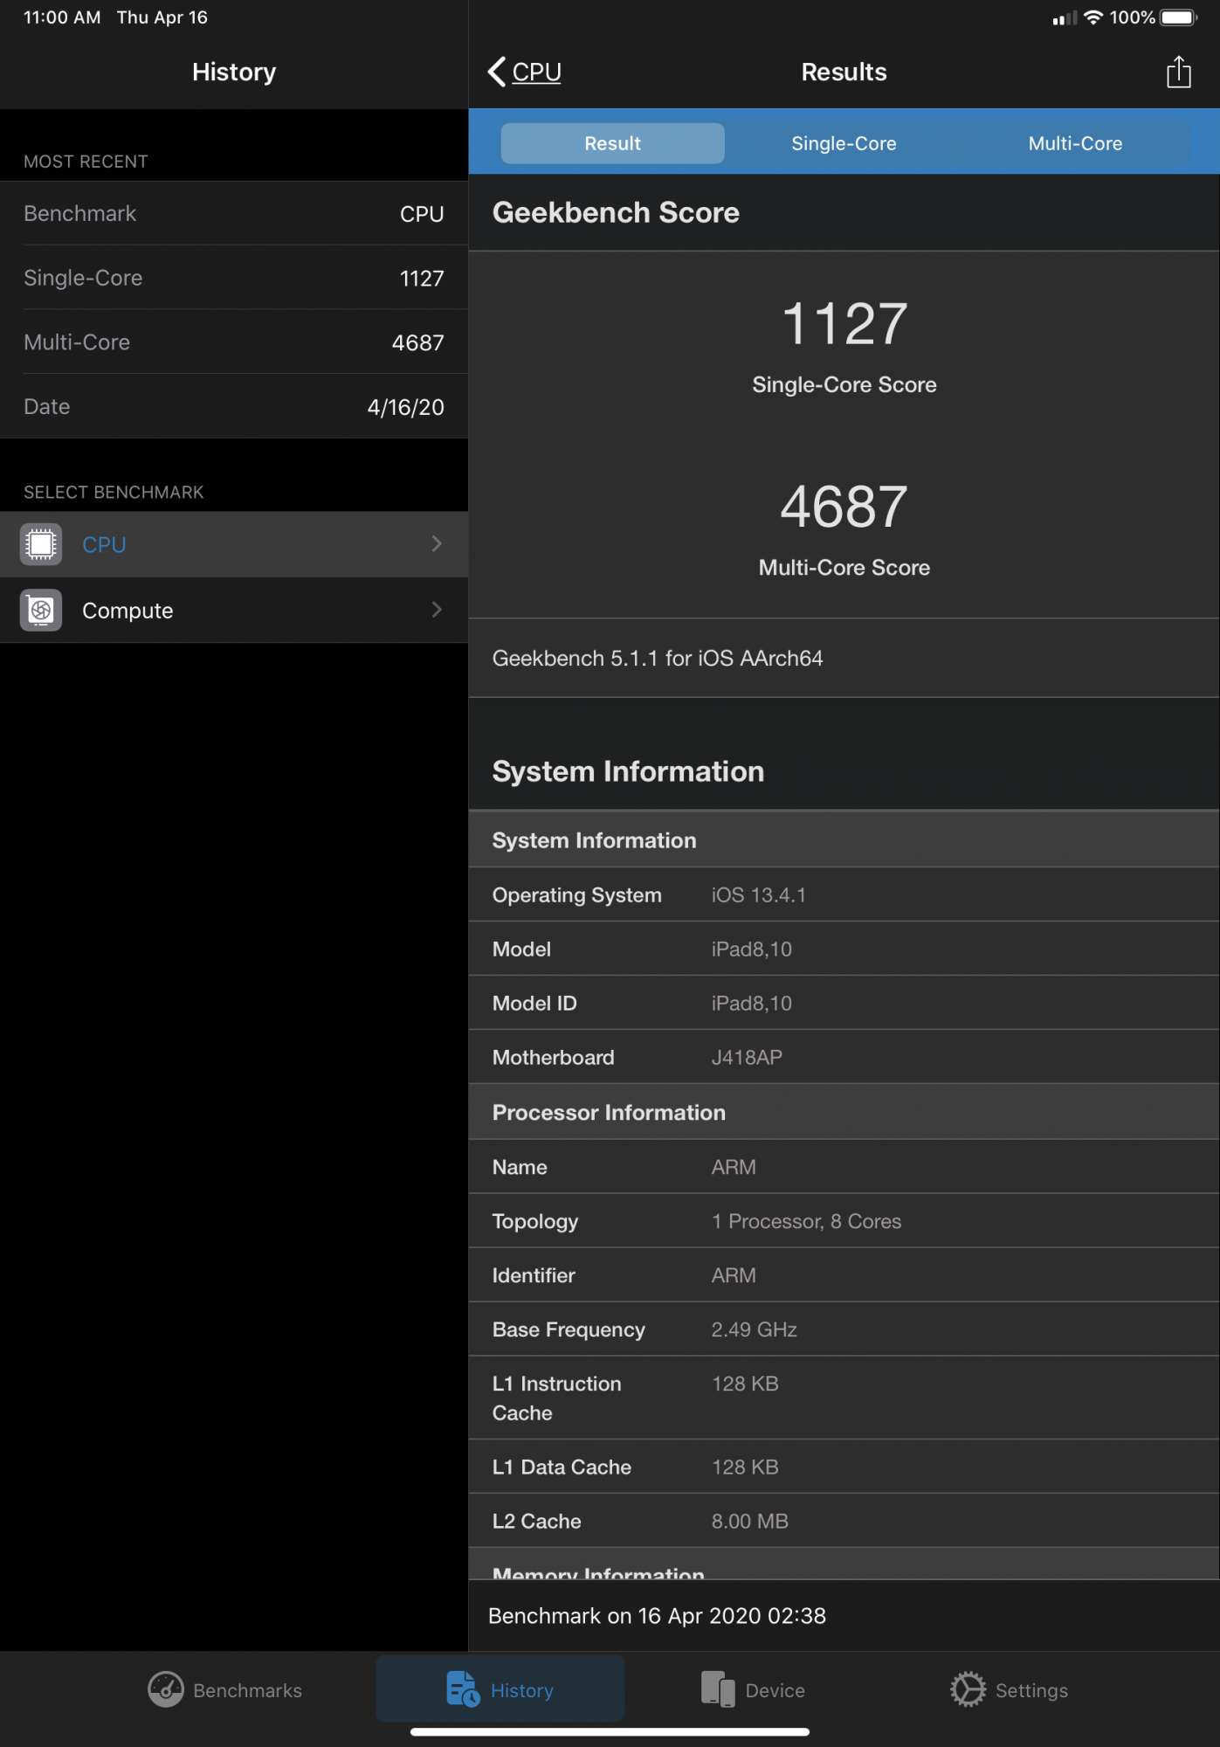Viewport: 1220px width, 1747px height.
Task: Tap the History tab label
Action: [521, 1690]
